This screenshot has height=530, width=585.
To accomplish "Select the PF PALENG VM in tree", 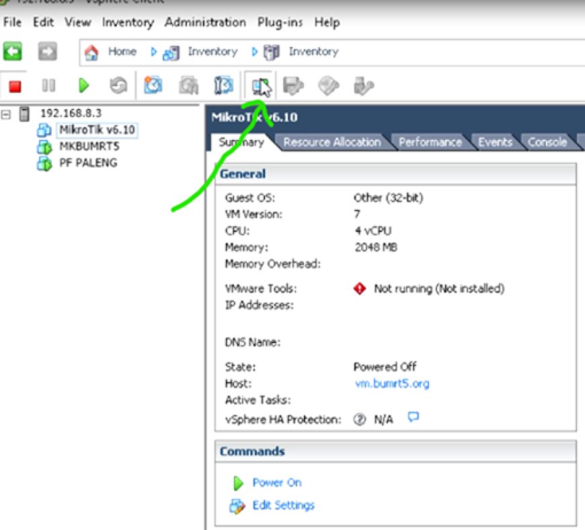I will (88, 163).
